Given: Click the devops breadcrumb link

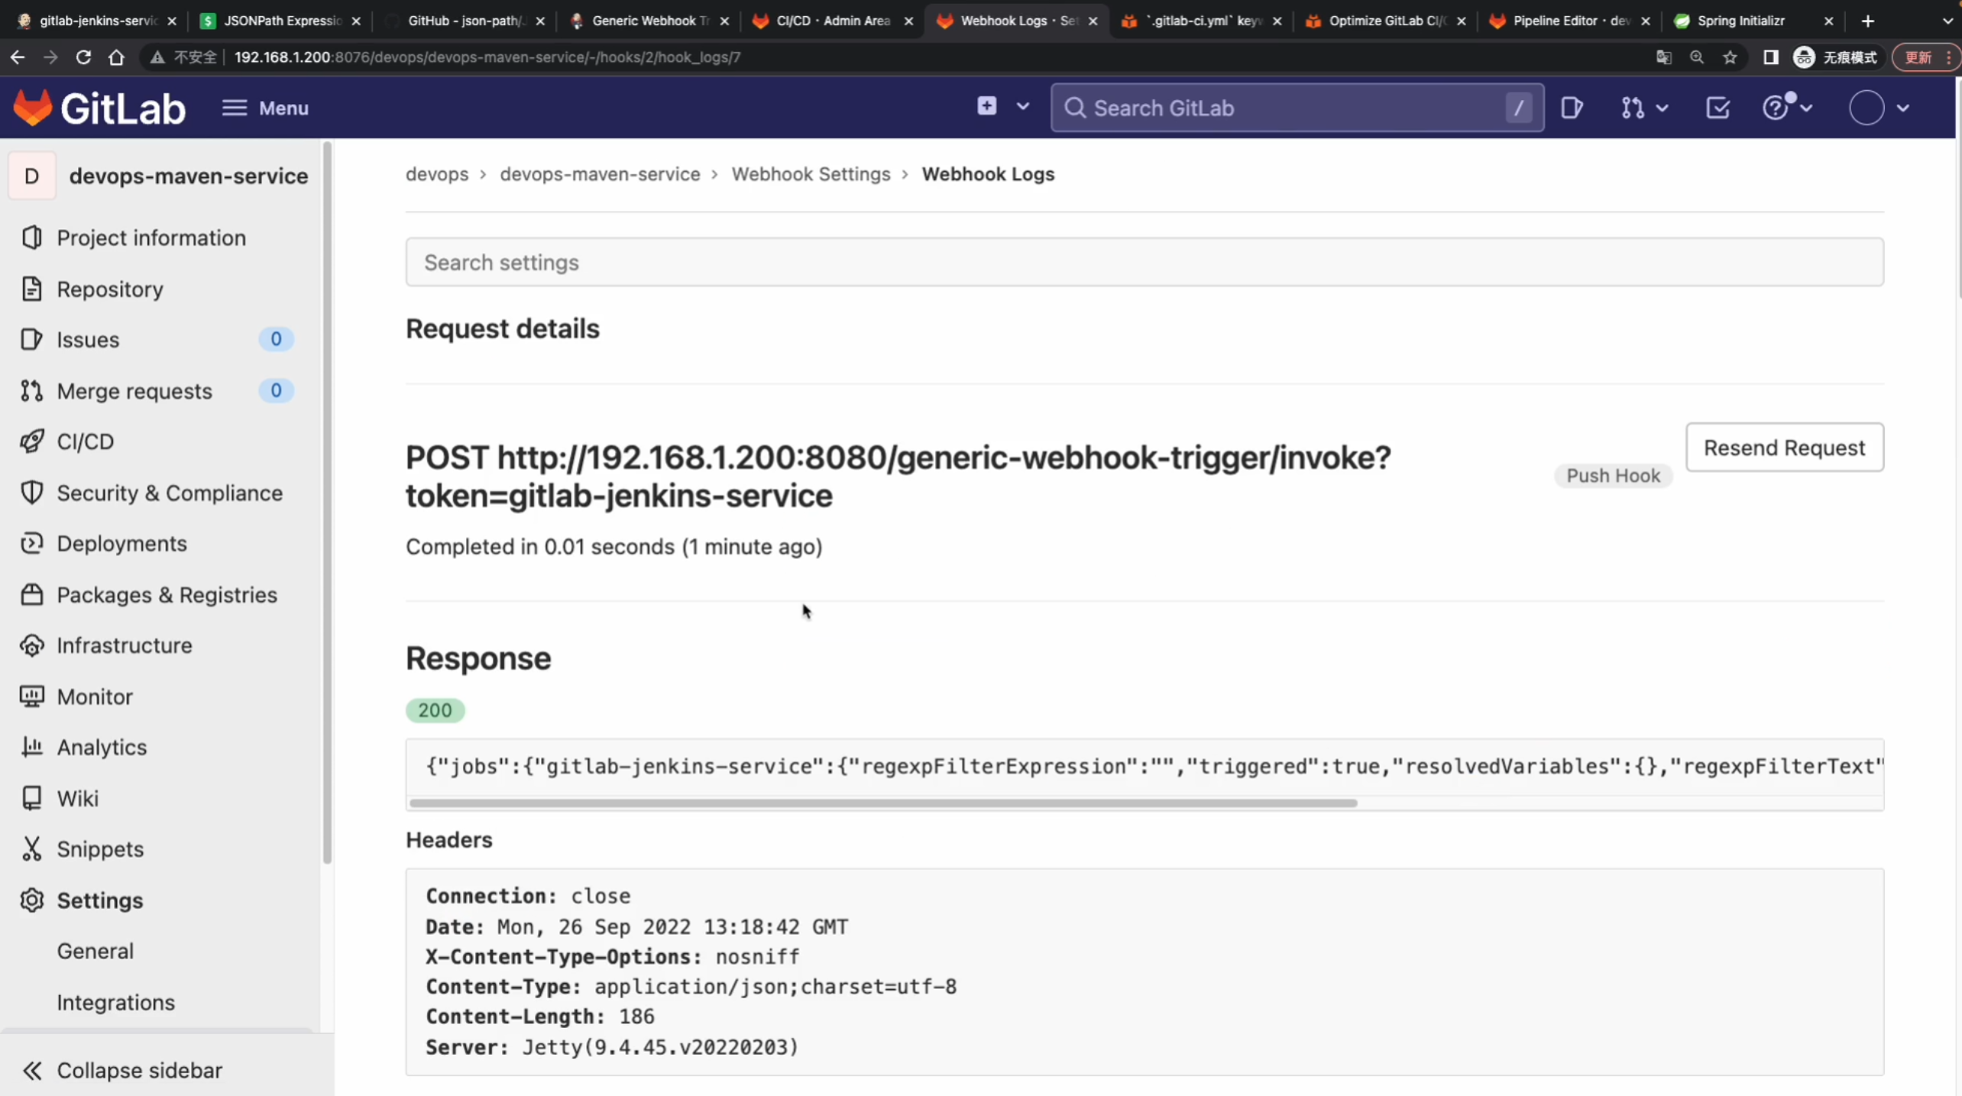Looking at the screenshot, I should [436, 174].
